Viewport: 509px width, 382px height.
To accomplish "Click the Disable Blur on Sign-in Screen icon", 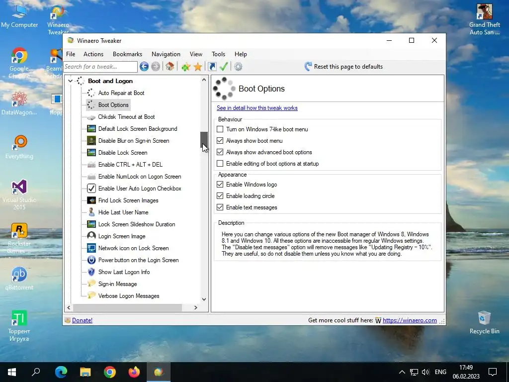I will point(91,141).
